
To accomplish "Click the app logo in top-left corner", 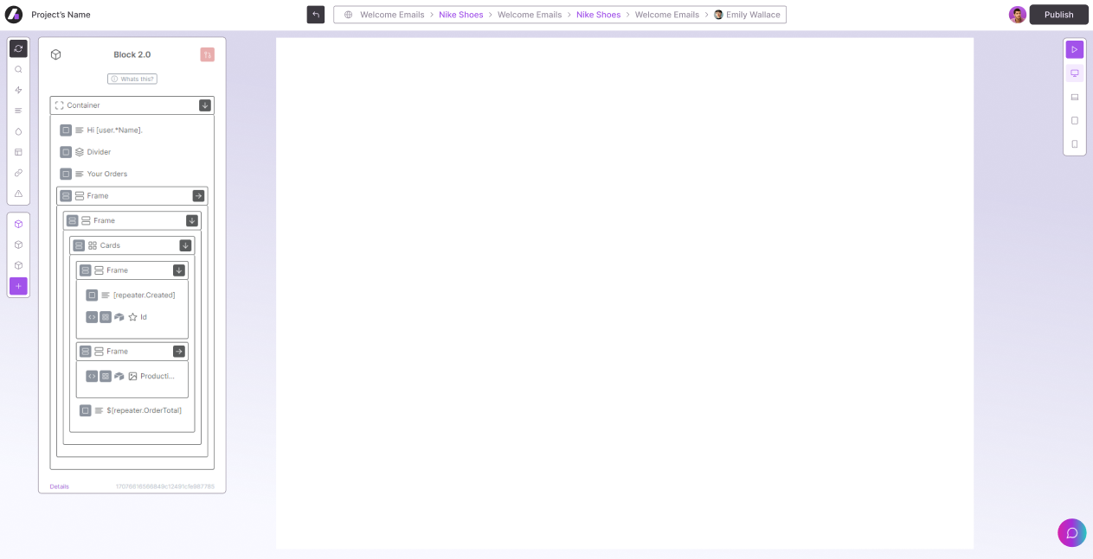I will 14,15.
